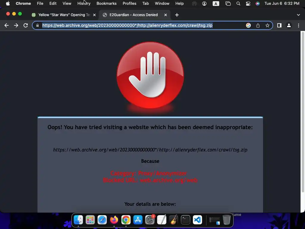
Task: Open the Bookmarks menu
Action: point(106,3)
